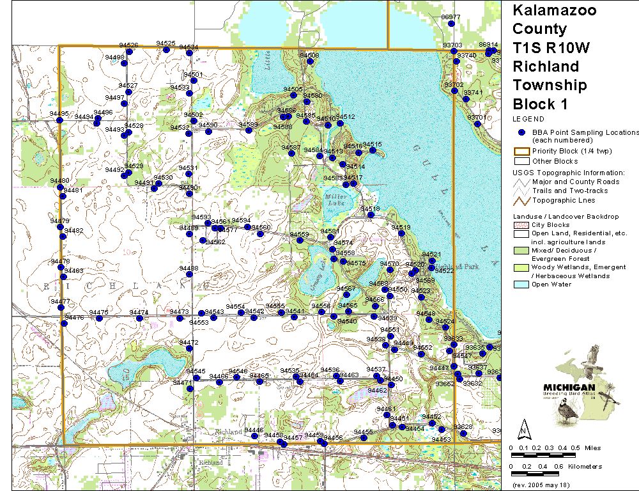Select the City Blocks dotted pink swatch
Image resolution: width=639 pixels, height=491 pixels.
tap(521, 226)
